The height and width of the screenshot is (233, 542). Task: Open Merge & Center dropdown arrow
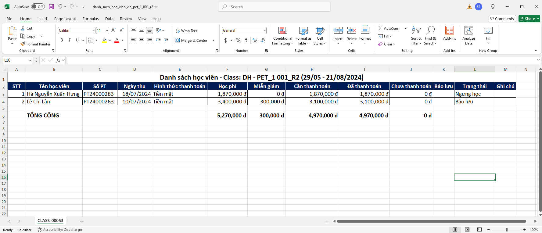click(213, 40)
